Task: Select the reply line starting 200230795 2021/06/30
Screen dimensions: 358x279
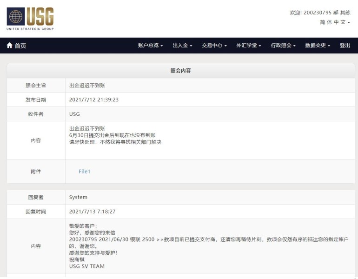Action: click(209, 239)
